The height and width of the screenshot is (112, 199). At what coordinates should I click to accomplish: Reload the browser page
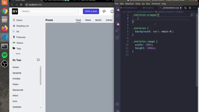click(21, 5)
